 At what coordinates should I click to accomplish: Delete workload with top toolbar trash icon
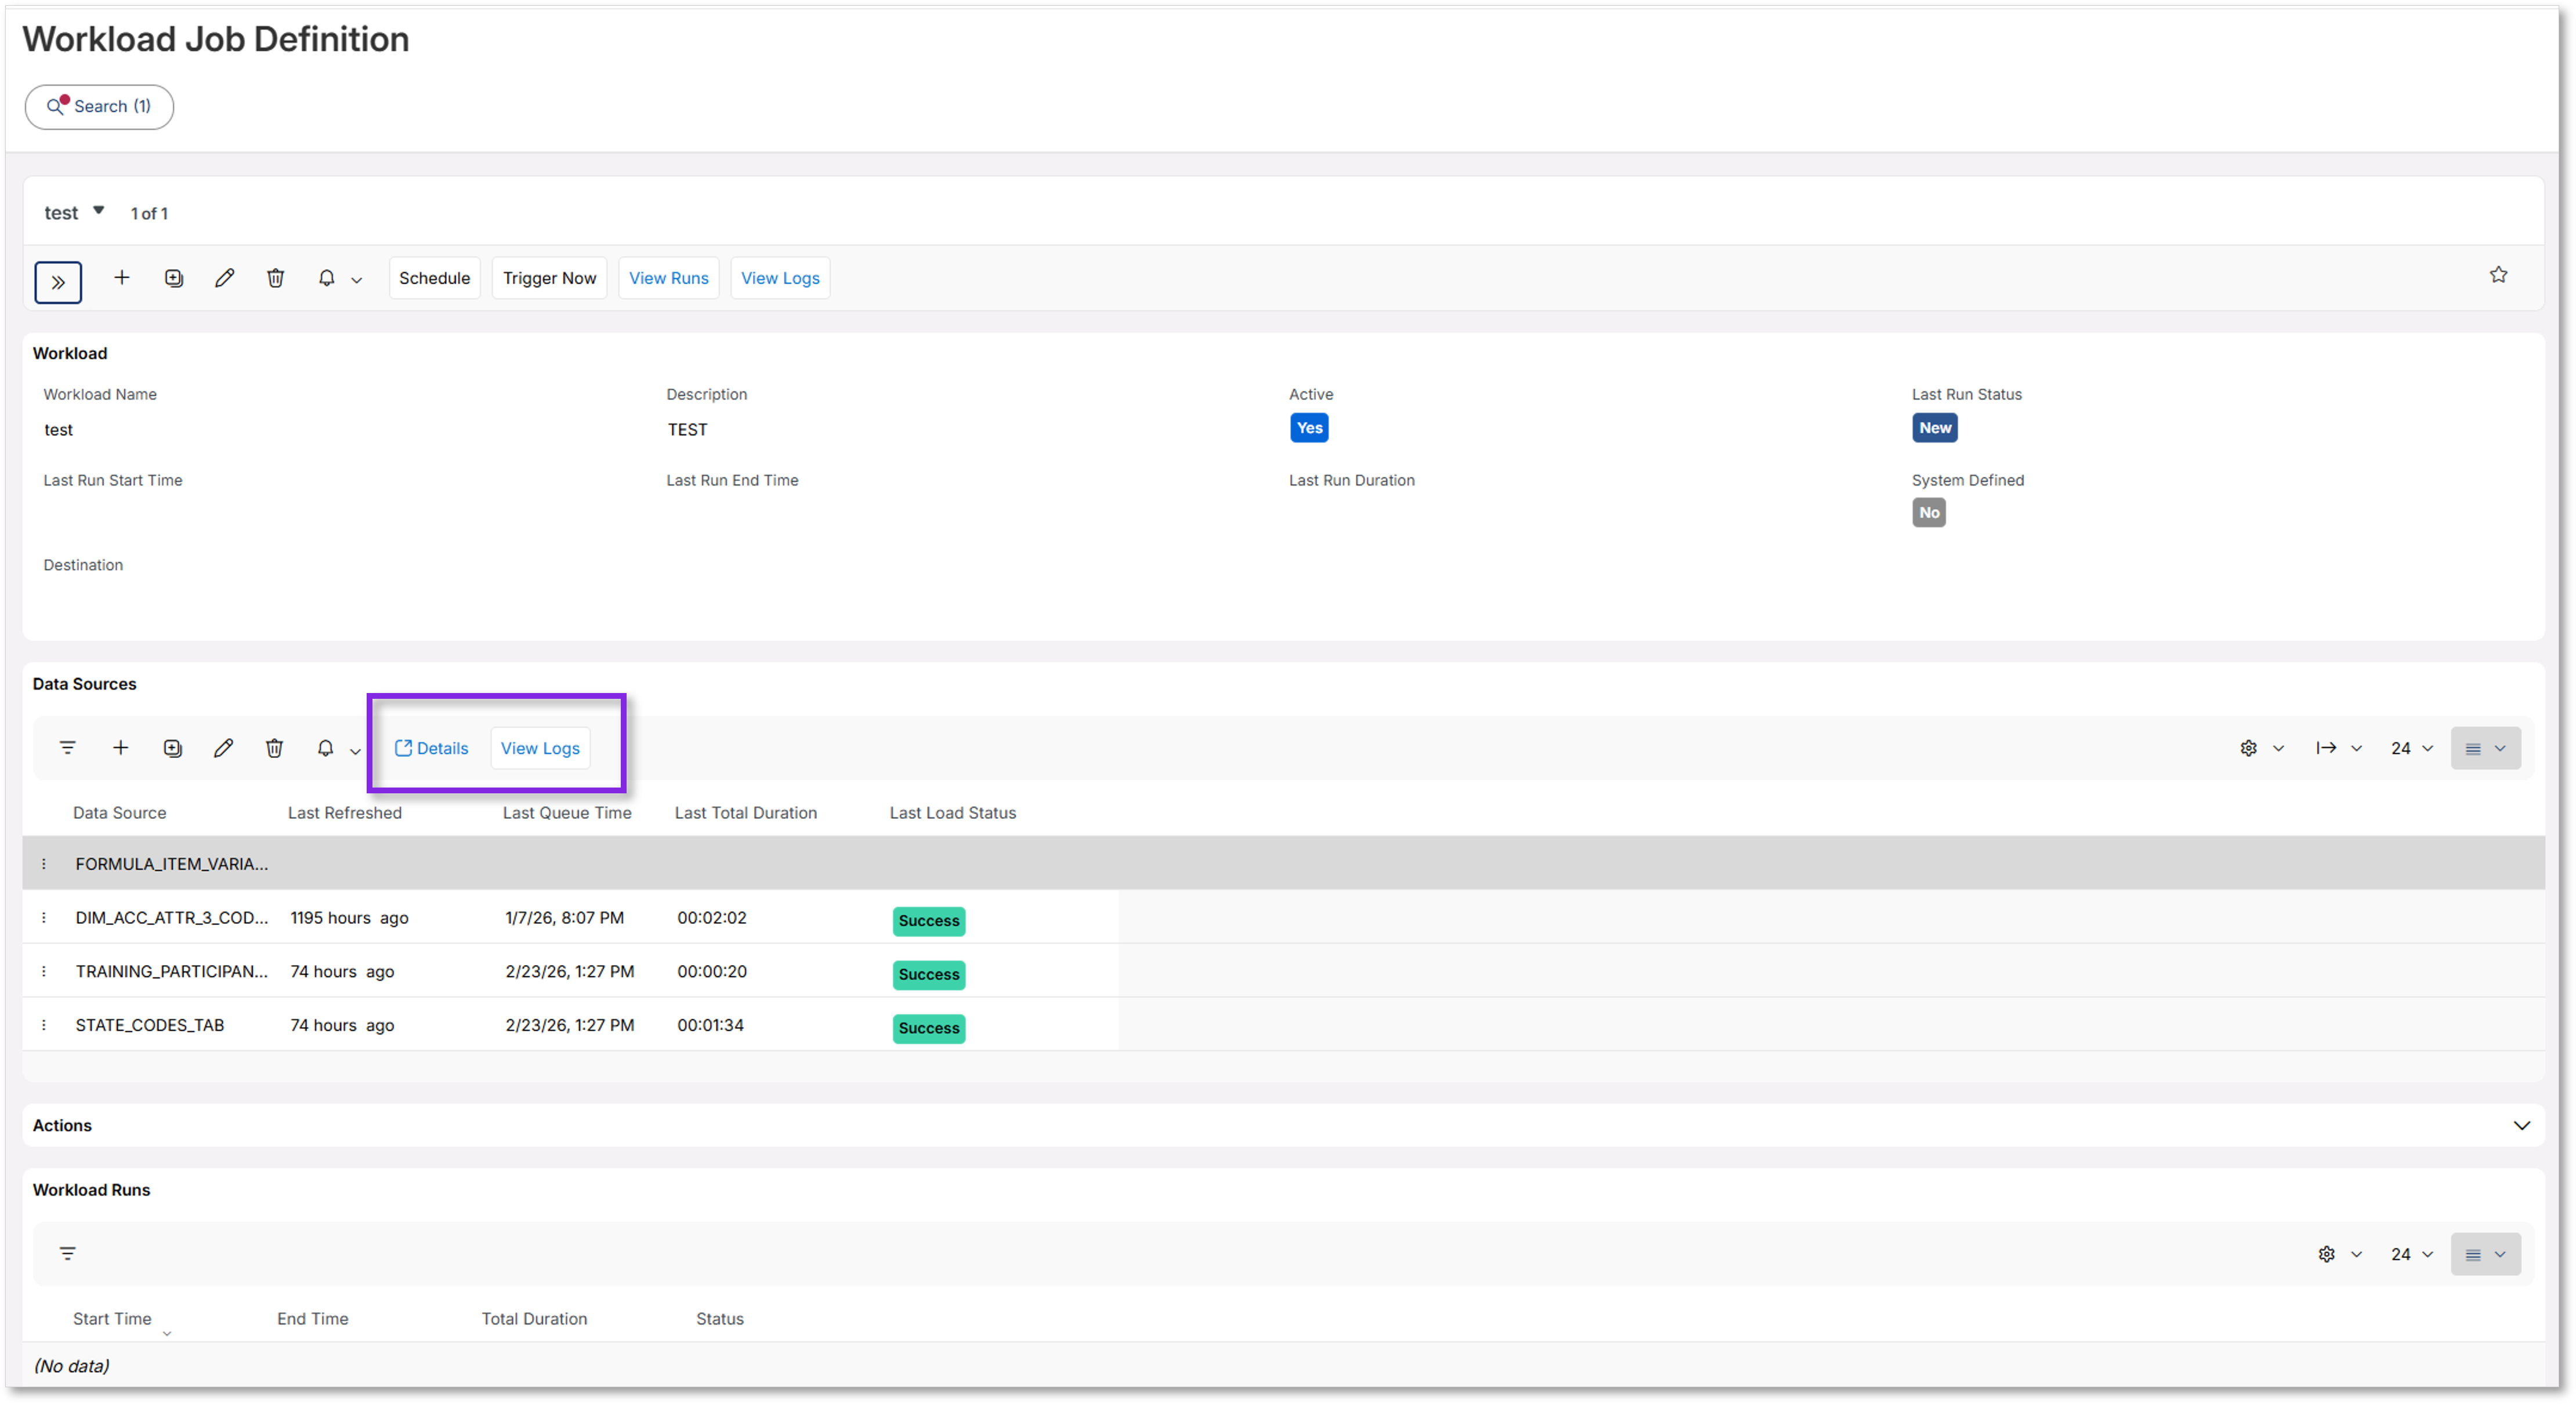276,278
